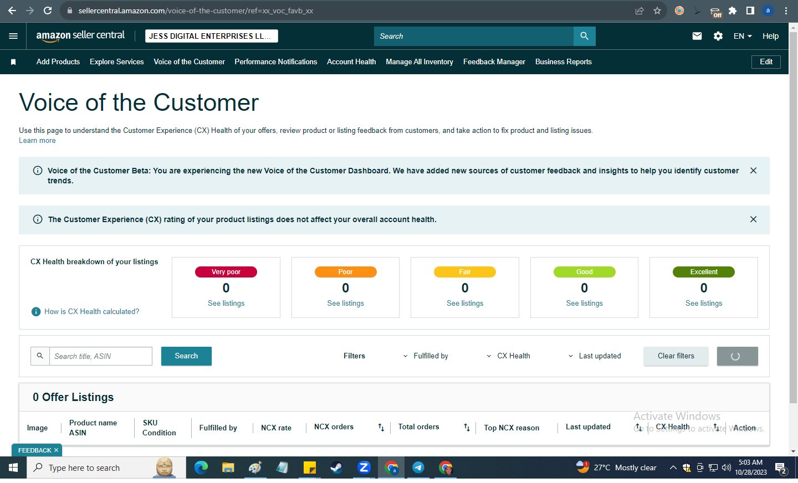Open the Chrome profile avatar

tap(768, 11)
